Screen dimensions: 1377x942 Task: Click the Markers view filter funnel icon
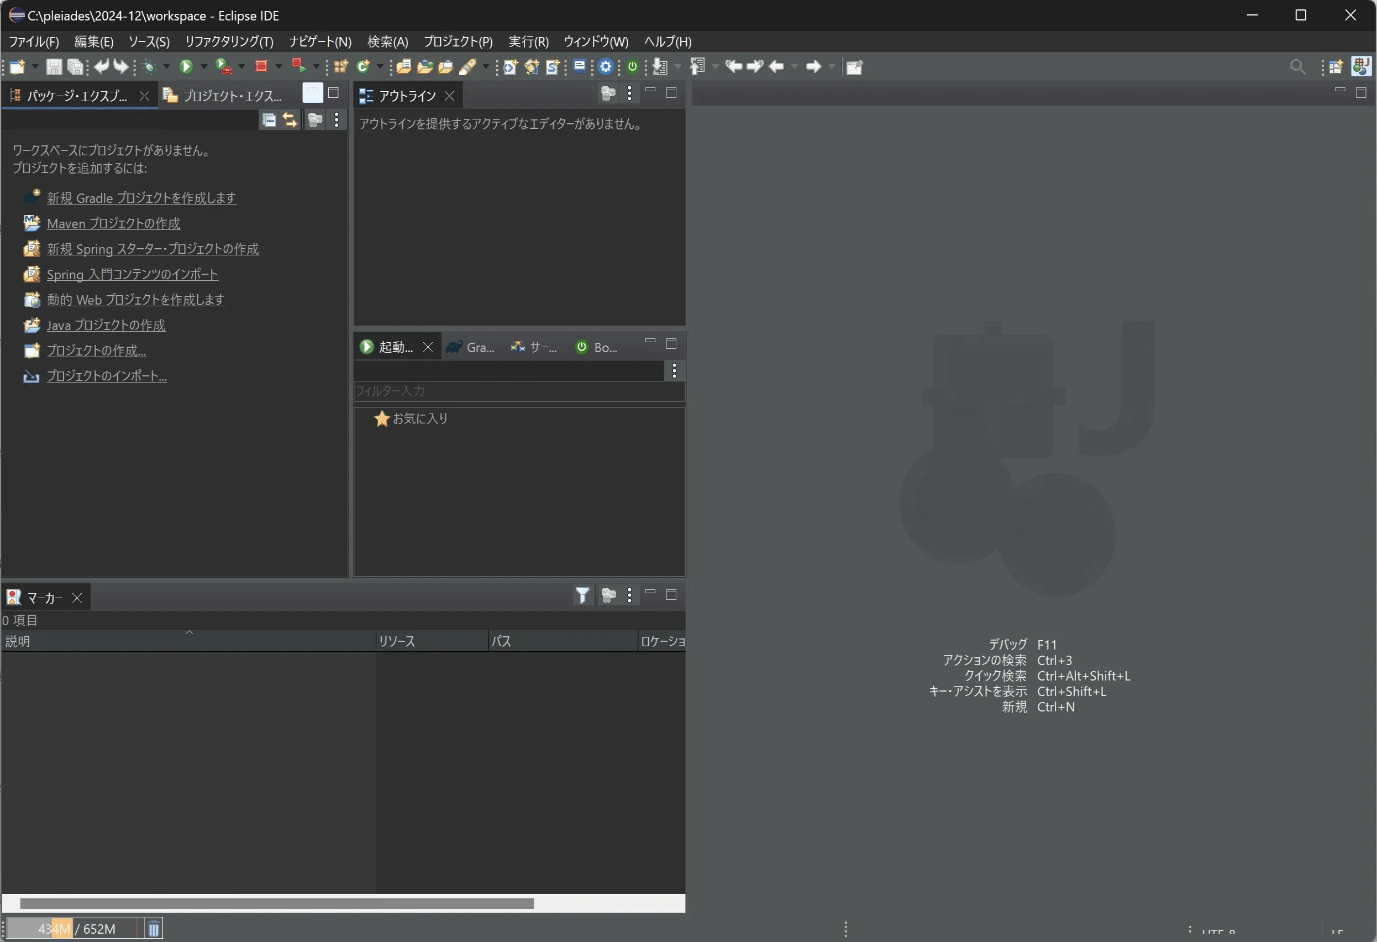coord(582,595)
